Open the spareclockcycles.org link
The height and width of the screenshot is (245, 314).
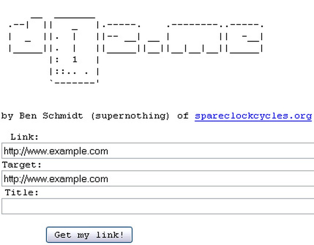pos(253,116)
